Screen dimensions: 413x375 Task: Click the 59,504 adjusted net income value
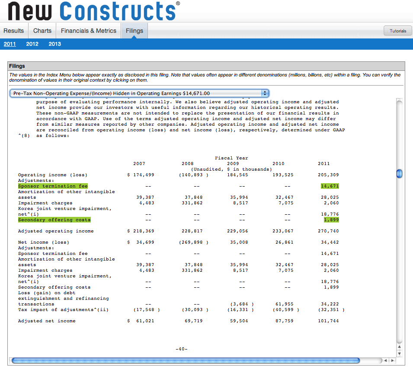(x=239, y=321)
